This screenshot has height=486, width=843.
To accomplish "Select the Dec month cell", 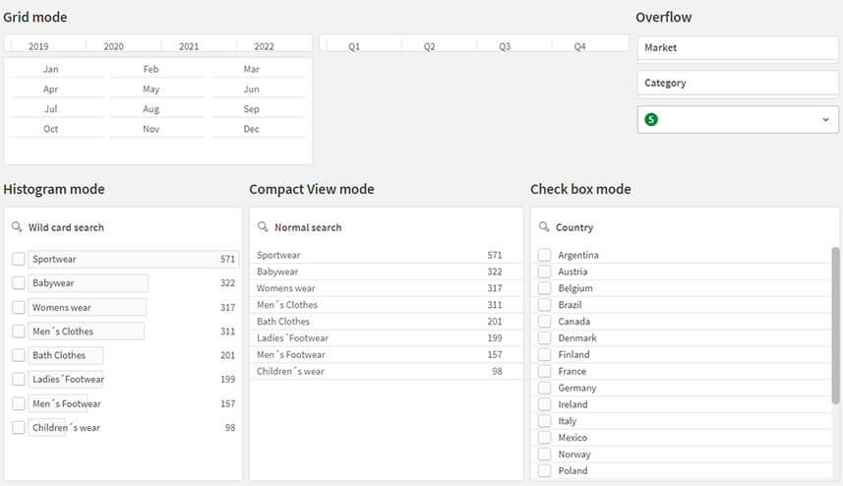I will pos(258,129).
